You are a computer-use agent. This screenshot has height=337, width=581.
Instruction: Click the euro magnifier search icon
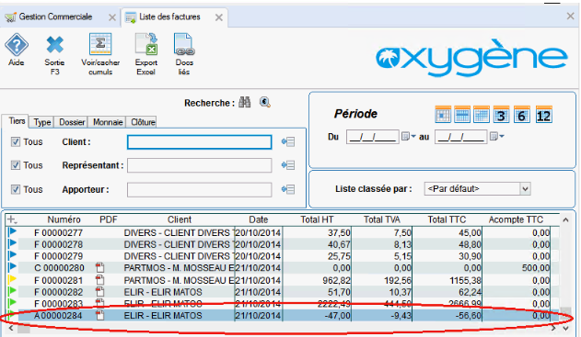pyautogui.click(x=264, y=102)
